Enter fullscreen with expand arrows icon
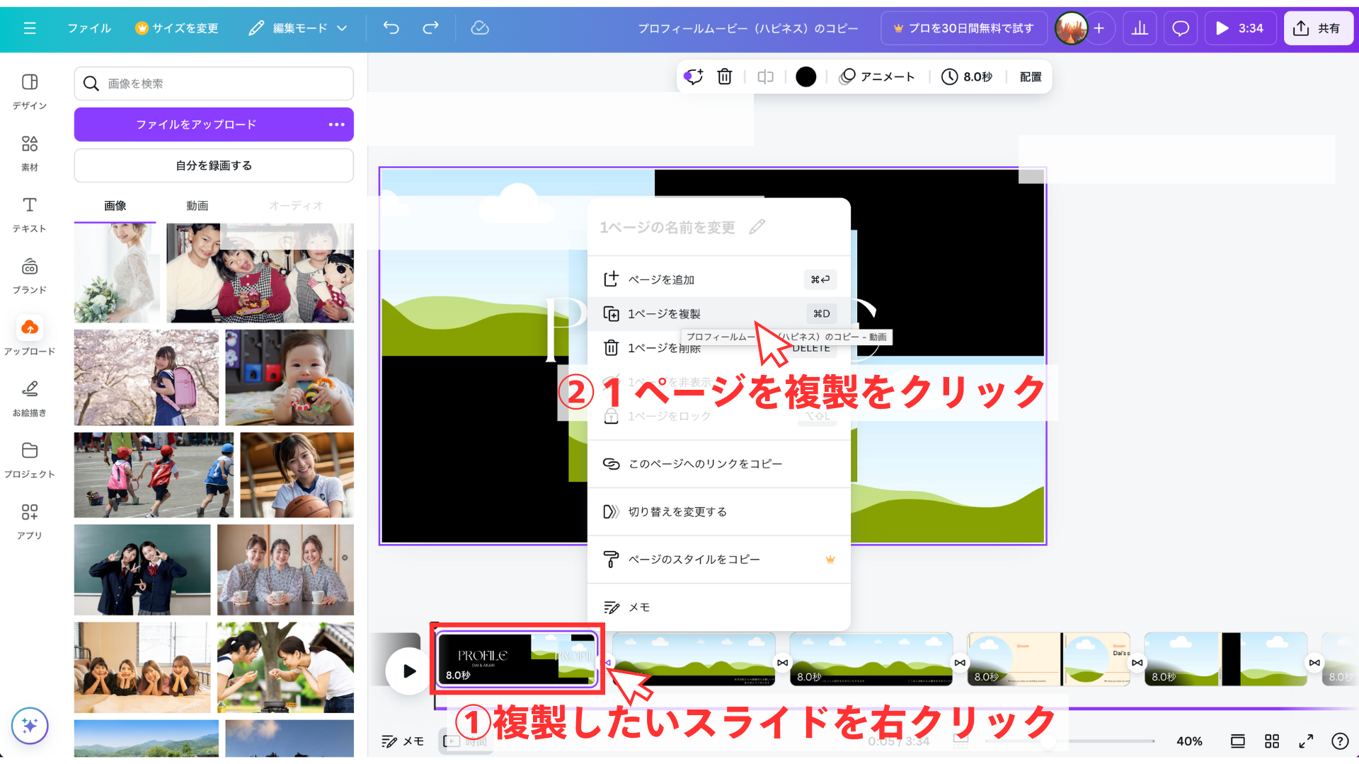This screenshot has height=764, width=1359. (1306, 741)
